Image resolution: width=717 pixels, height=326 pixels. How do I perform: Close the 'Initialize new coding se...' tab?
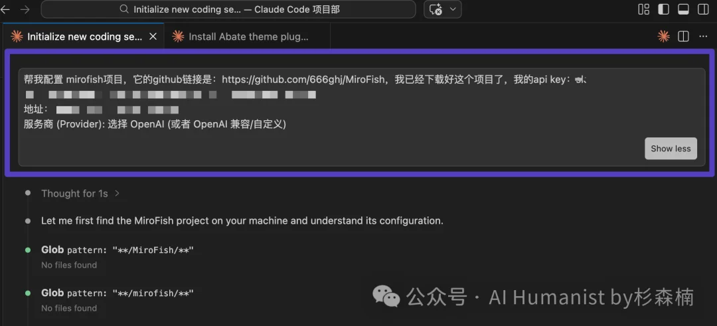tap(153, 37)
